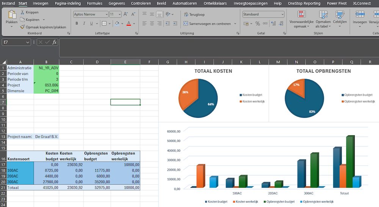Toggle Samenvoegen en centreren
379x207 pixels.
(x=207, y=24)
